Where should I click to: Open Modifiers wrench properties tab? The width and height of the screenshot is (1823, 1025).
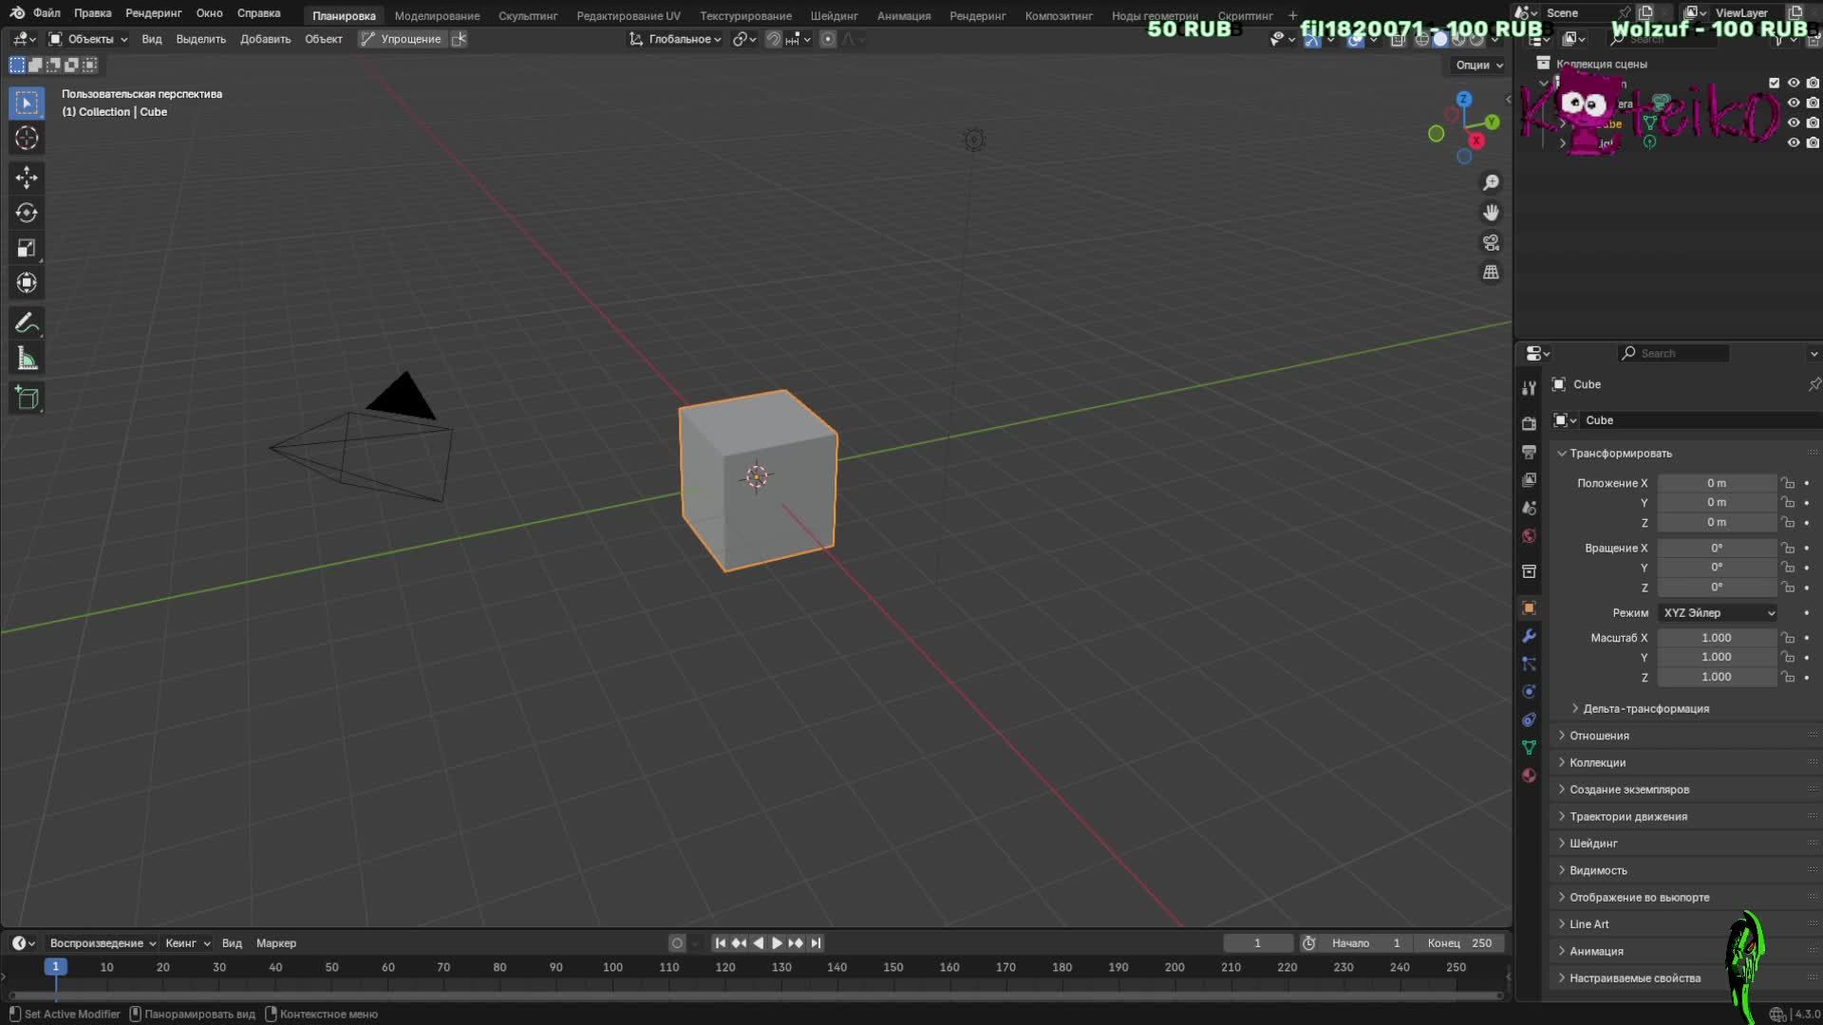1529,636
